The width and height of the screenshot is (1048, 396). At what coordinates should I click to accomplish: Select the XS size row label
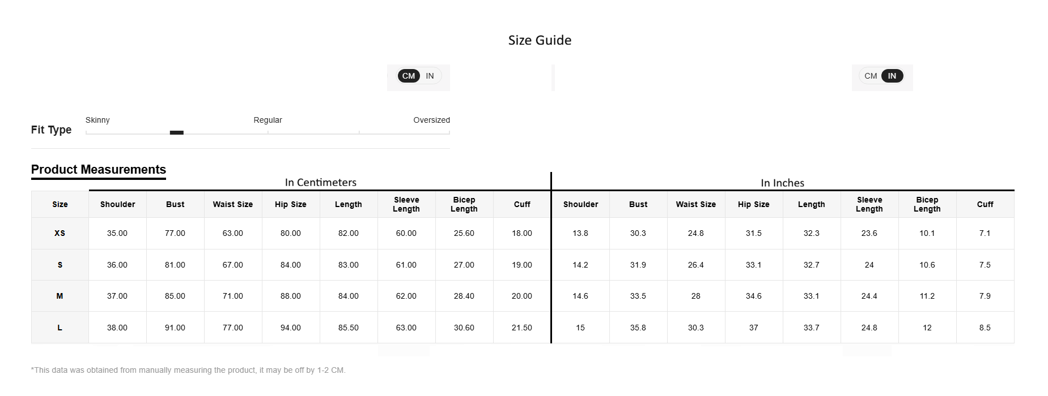60,233
